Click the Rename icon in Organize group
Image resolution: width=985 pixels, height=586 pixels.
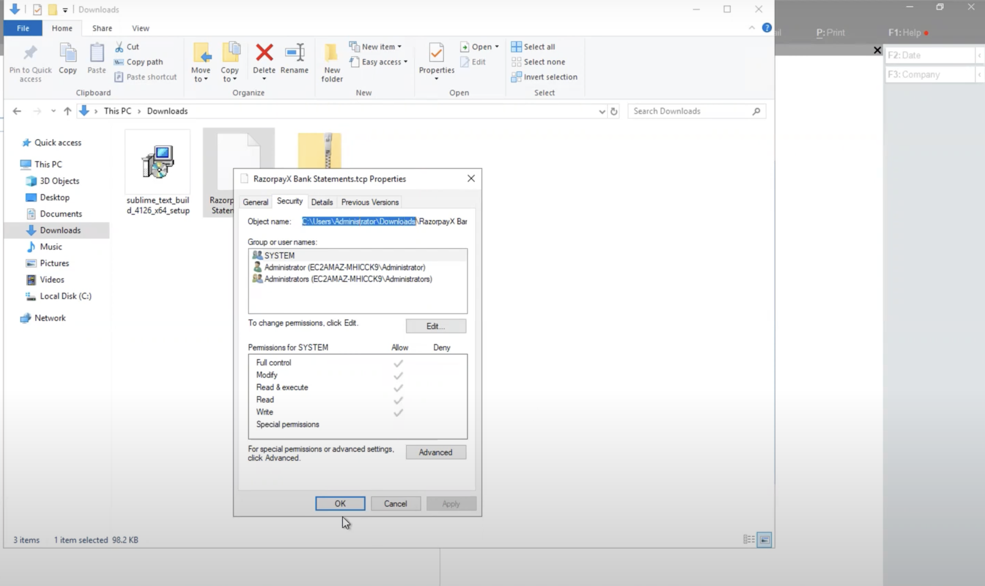294,53
